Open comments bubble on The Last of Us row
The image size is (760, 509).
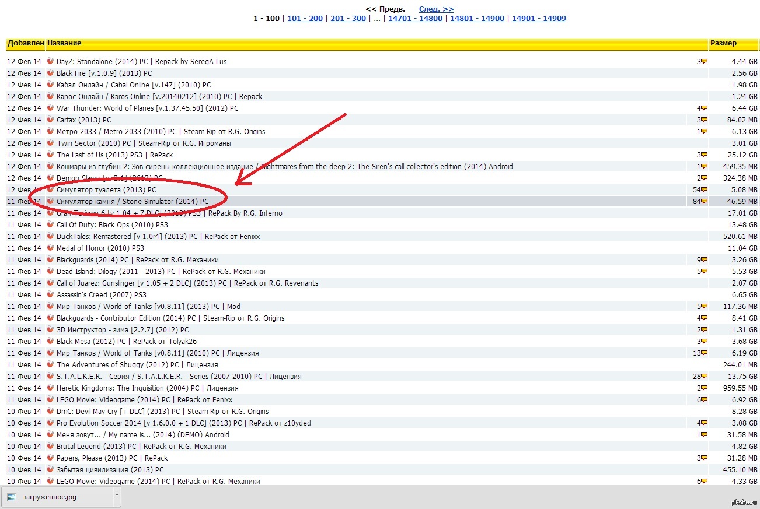[704, 155]
